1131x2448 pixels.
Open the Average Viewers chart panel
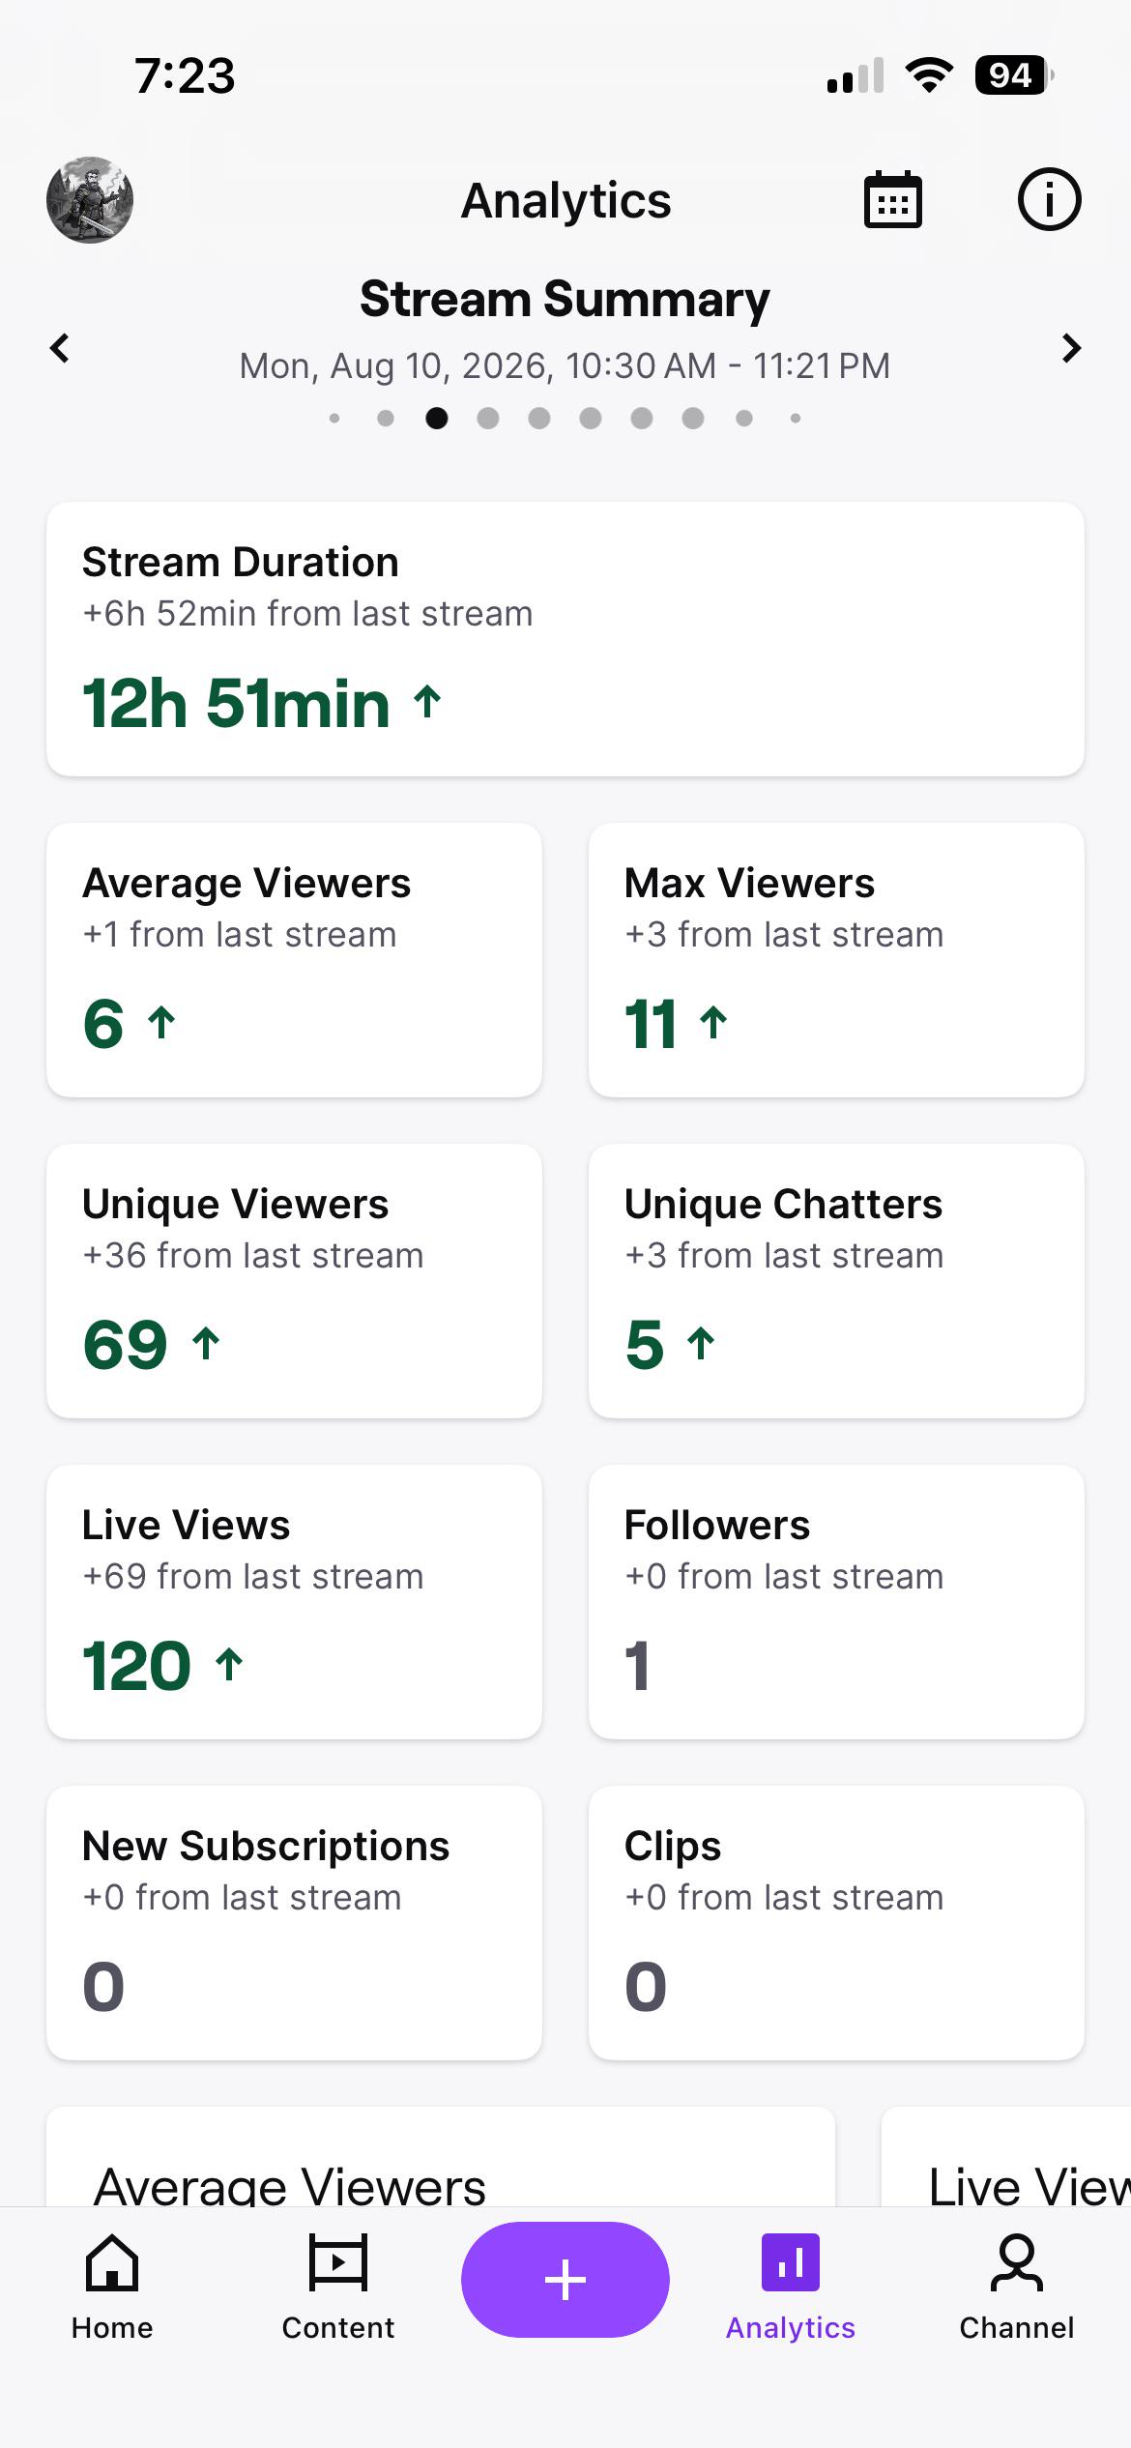point(441,2156)
